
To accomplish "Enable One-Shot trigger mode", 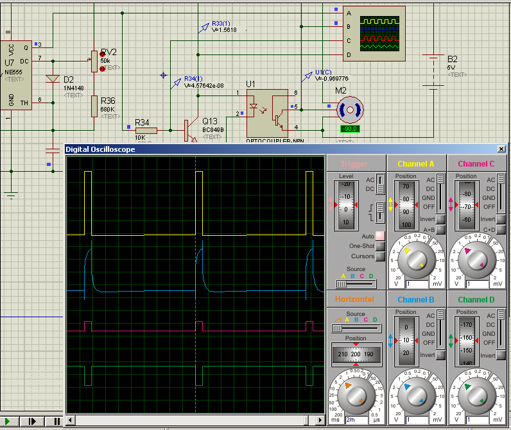I will pyautogui.click(x=380, y=246).
